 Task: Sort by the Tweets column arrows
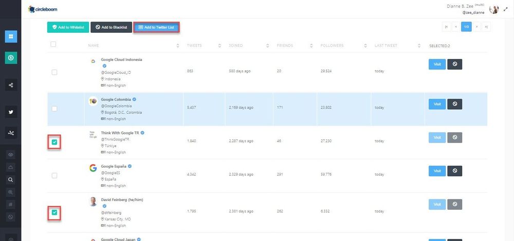219,46
